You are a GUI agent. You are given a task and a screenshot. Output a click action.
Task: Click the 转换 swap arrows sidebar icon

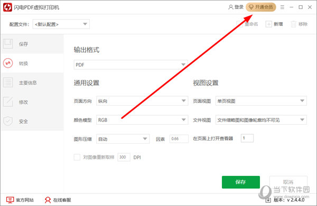pyautogui.click(x=8, y=63)
